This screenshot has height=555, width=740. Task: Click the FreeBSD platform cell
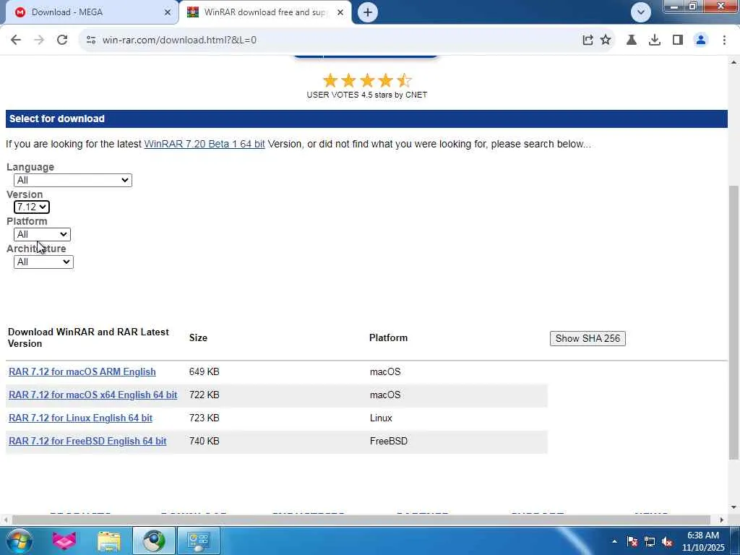388,442
